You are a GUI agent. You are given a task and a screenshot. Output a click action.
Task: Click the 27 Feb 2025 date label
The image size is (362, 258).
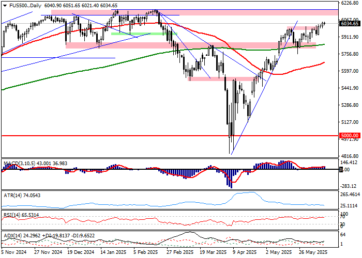[x=179, y=252]
